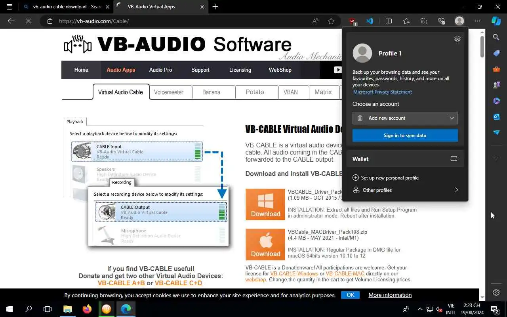507x317 pixels.
Task: Open the sidebar Tools briefcase icon
Action: (x=496, y=69)
